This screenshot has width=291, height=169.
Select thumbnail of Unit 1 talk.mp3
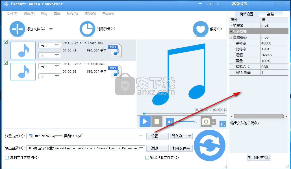(x=23, y=71)
